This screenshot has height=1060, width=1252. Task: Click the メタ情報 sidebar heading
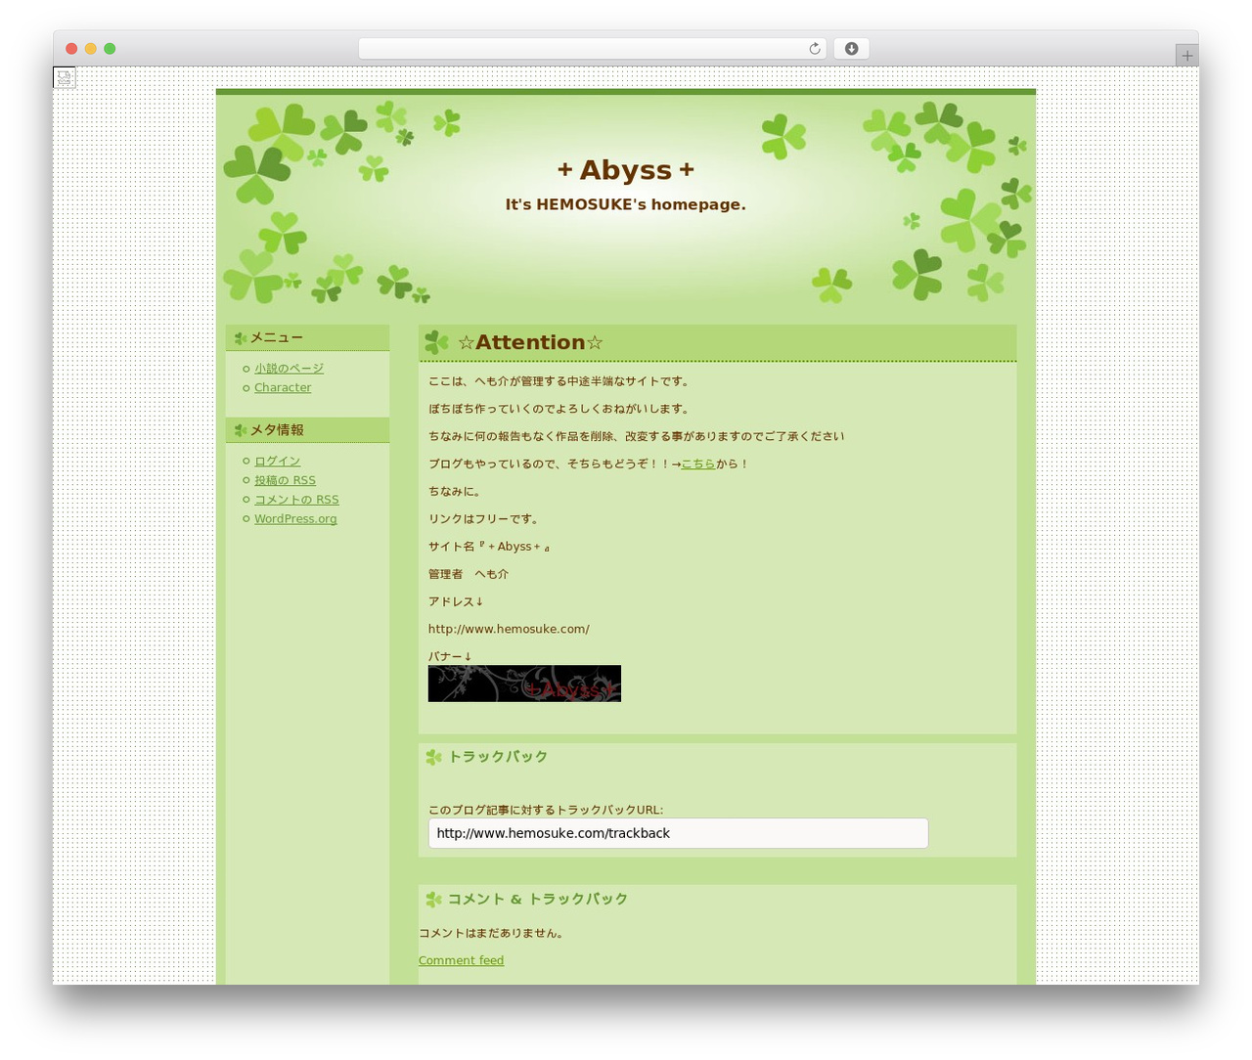coord(277,430)
